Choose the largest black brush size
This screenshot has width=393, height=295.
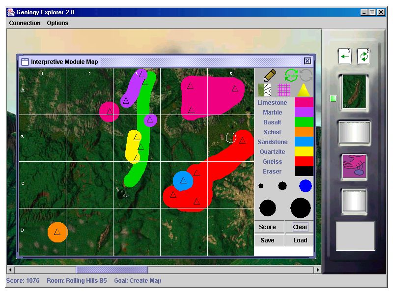pyautogui.click(x=301, y=207)
